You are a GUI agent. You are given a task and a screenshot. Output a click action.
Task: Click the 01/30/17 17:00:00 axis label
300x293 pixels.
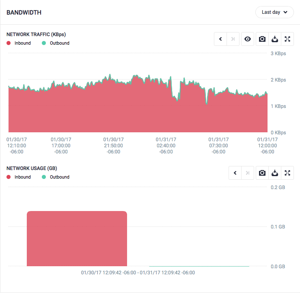tap(61, 146)
